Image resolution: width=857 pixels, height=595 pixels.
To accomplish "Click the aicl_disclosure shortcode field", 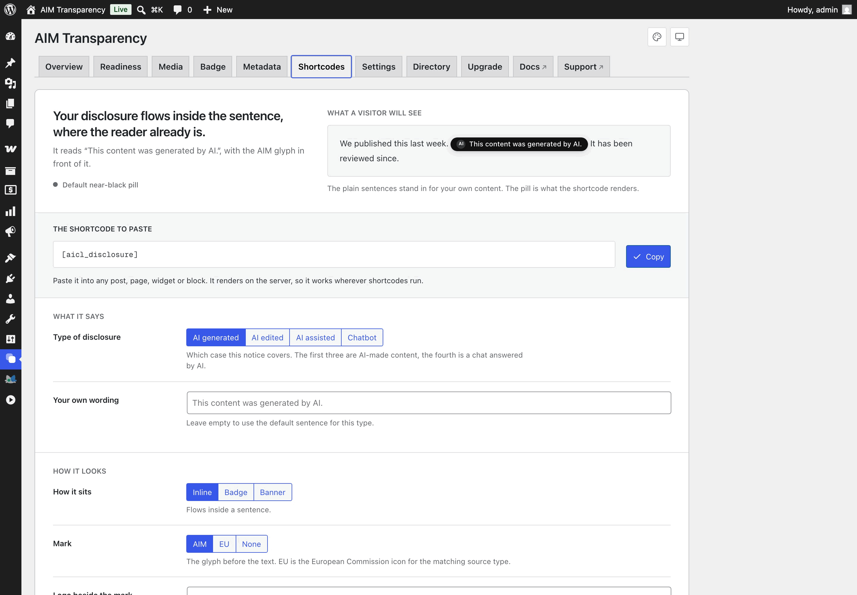I will tap(334, 254).
